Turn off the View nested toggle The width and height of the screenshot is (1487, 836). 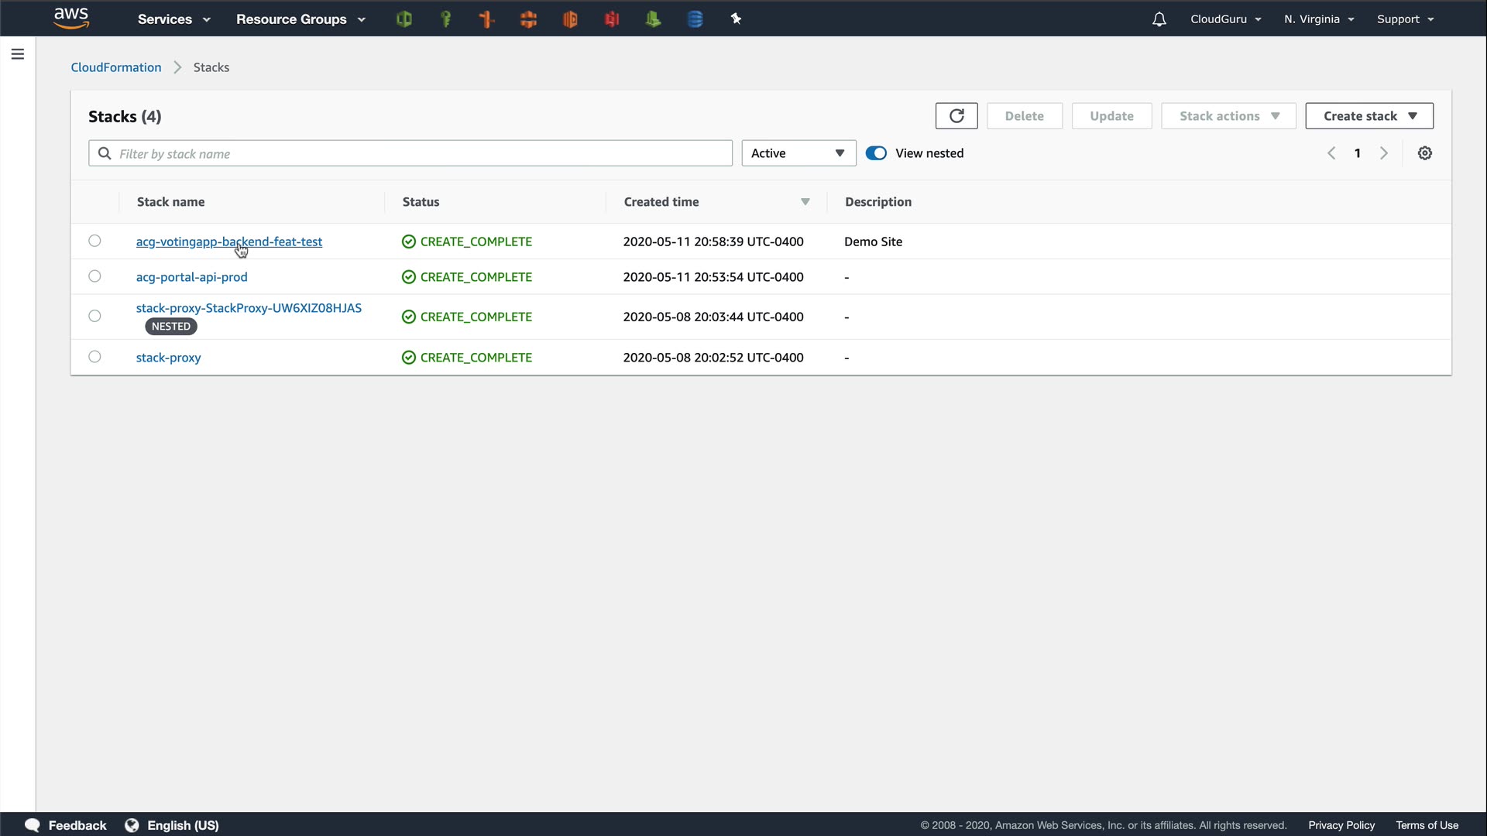(876, 153)
